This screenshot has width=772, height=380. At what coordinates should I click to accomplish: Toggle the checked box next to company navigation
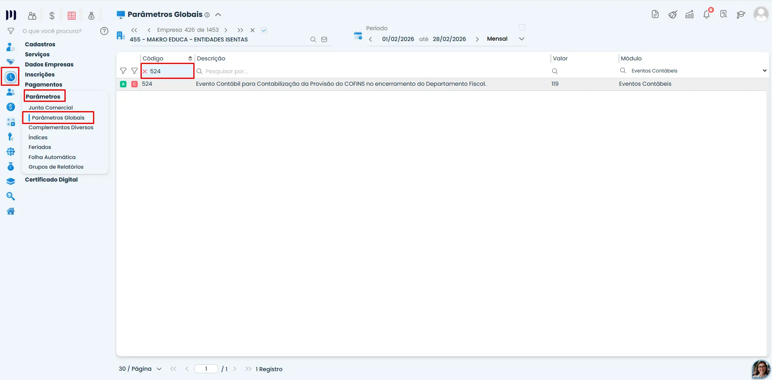click(264, 30)
